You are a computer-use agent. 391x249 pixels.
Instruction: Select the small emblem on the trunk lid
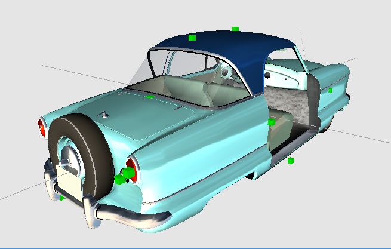pyautogui.click(x=104, y=114)
